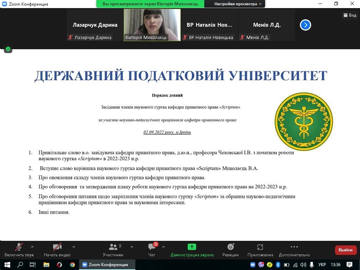Viewport: 360px width, 270px height.
Task: Expand video options arrow beside Начать видео
Action: 74,247
